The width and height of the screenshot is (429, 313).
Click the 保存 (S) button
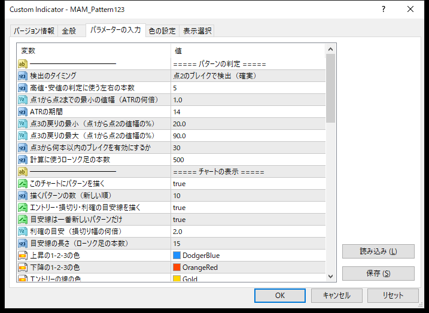378,274
